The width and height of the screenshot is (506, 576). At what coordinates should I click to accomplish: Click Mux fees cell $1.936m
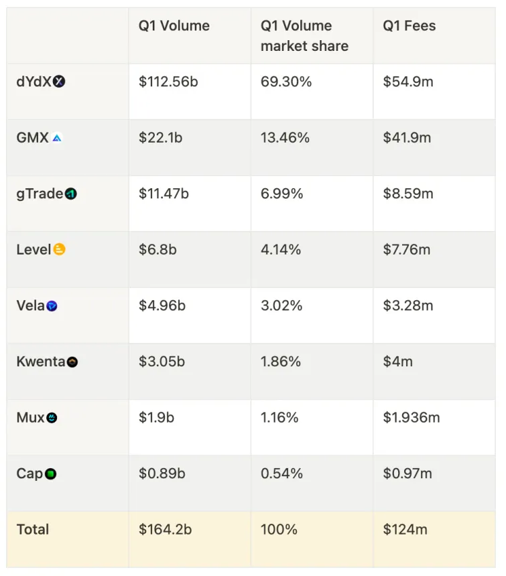[412, 418]
